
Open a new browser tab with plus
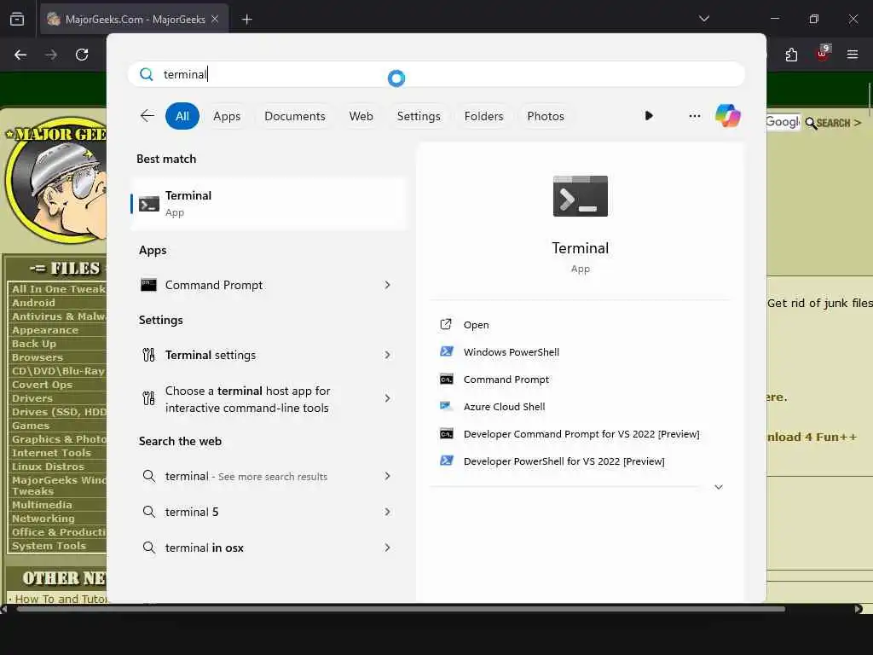pos(246,20)
